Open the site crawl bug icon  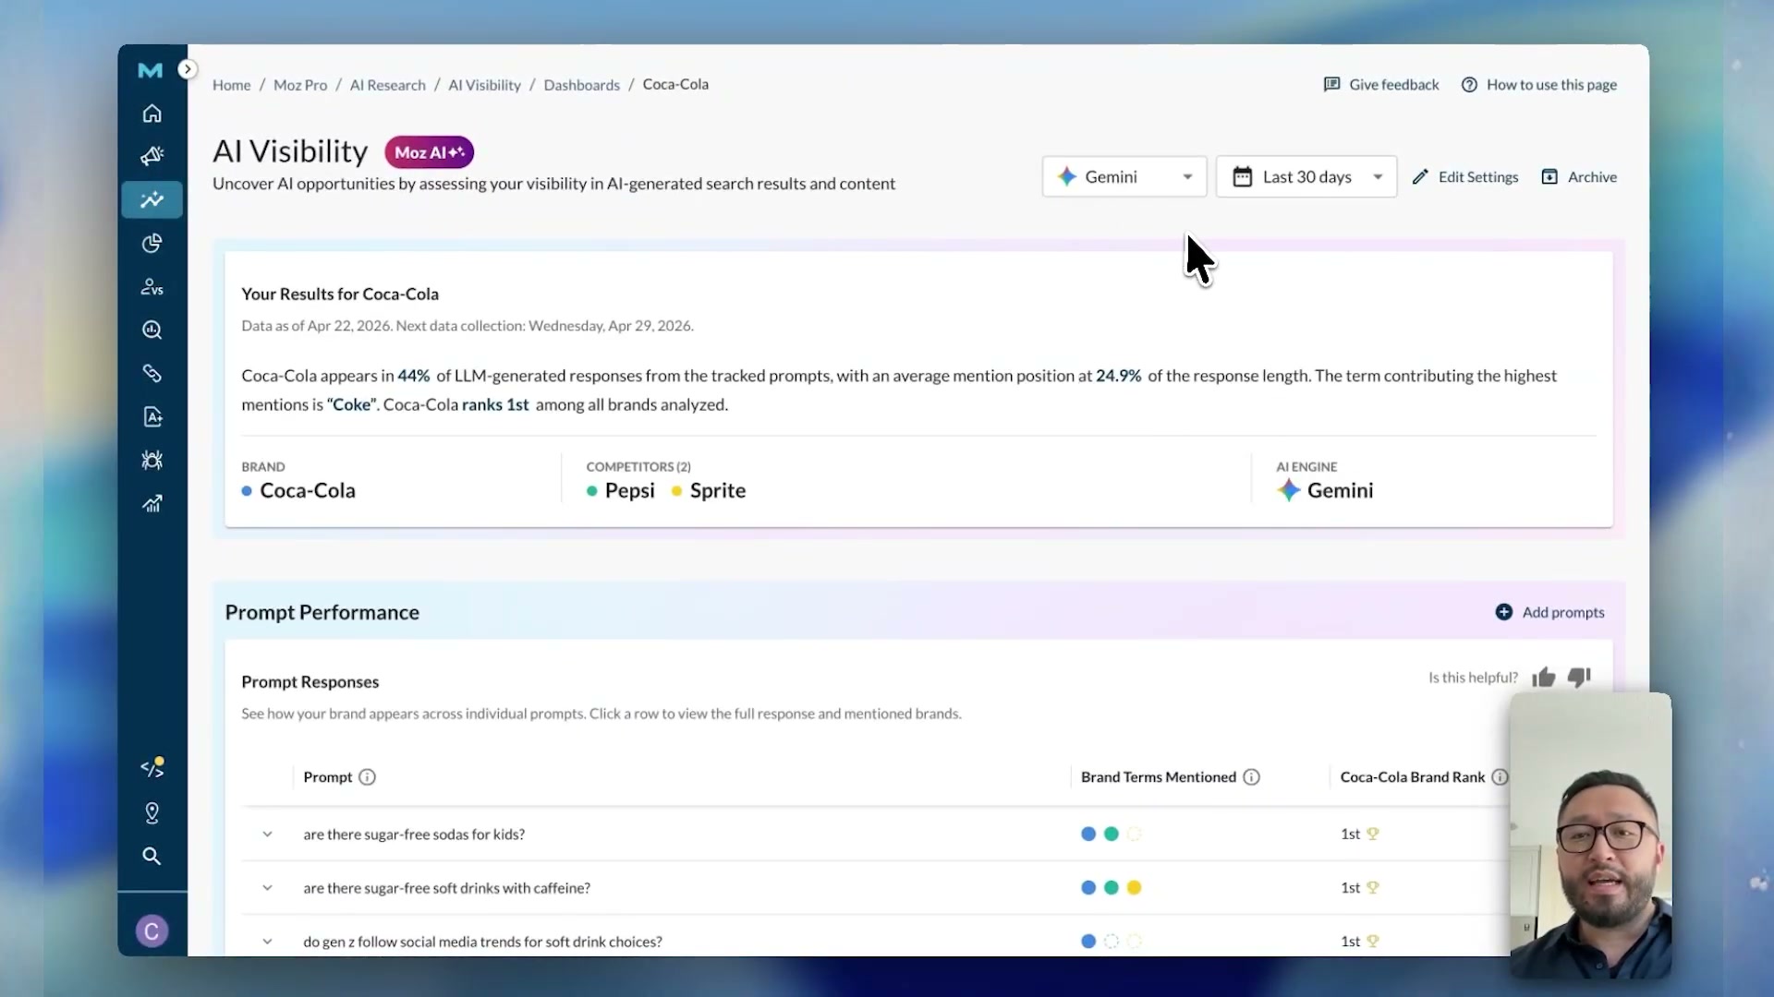[152, 460]
